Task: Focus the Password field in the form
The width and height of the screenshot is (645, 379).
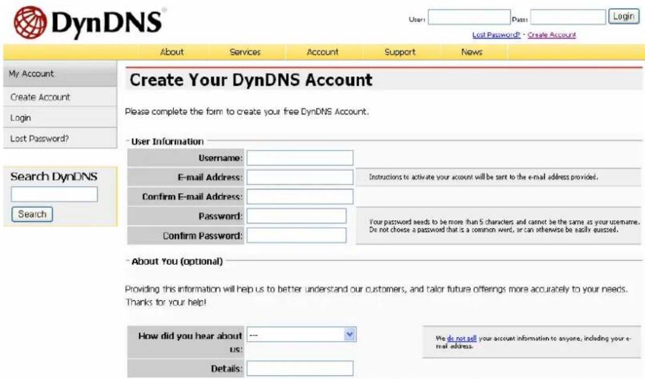Action: 297,216
